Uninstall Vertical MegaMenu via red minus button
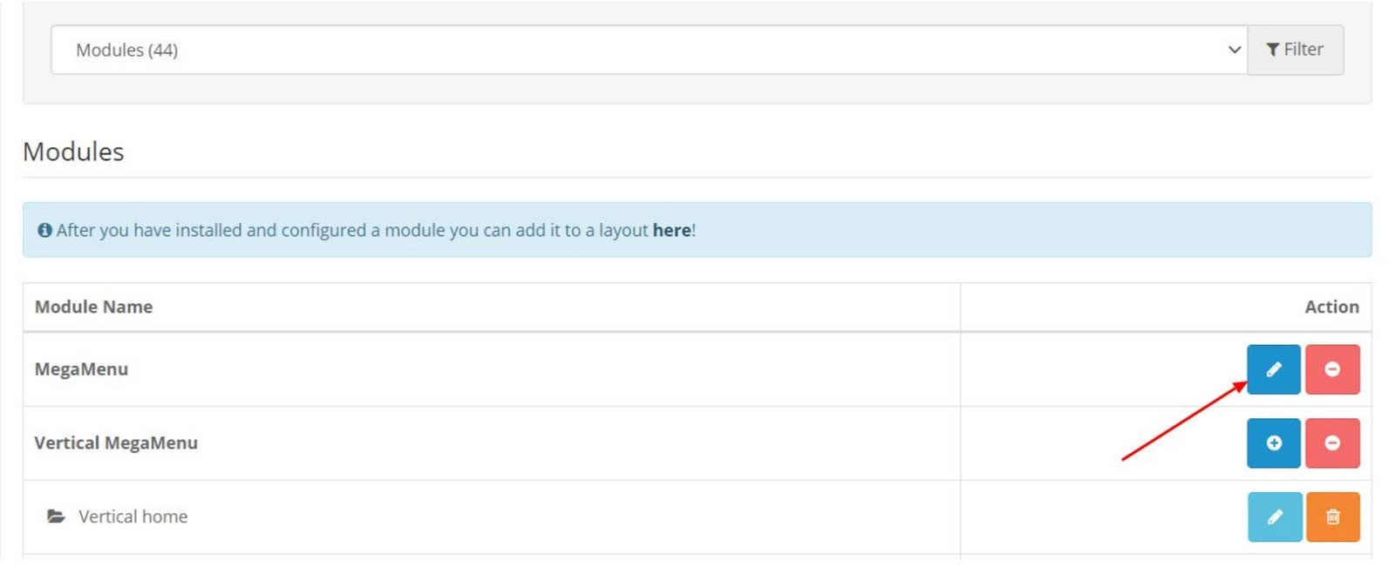This screenshot has width=1395, height=581. click(1332, 443)
